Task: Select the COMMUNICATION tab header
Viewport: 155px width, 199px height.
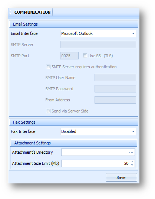Action: [32, 12]
